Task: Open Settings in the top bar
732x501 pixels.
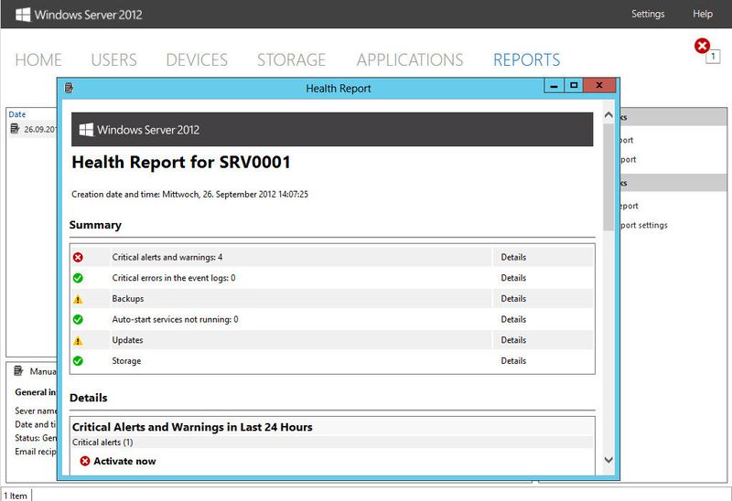Action: tap(648, 14)
